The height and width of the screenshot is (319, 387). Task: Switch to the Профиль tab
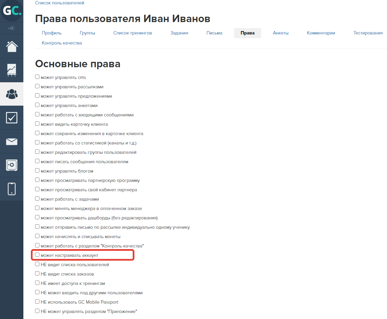click(51, 33)
